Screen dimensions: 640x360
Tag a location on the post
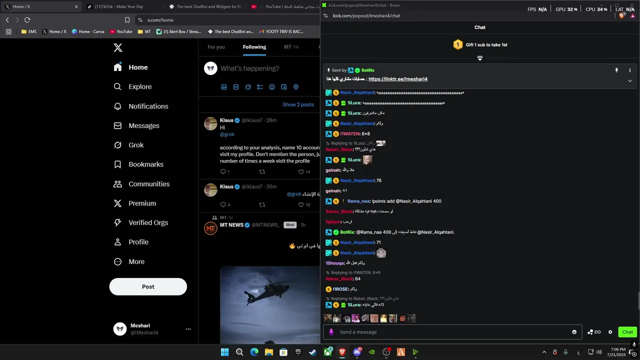[296, 87]
